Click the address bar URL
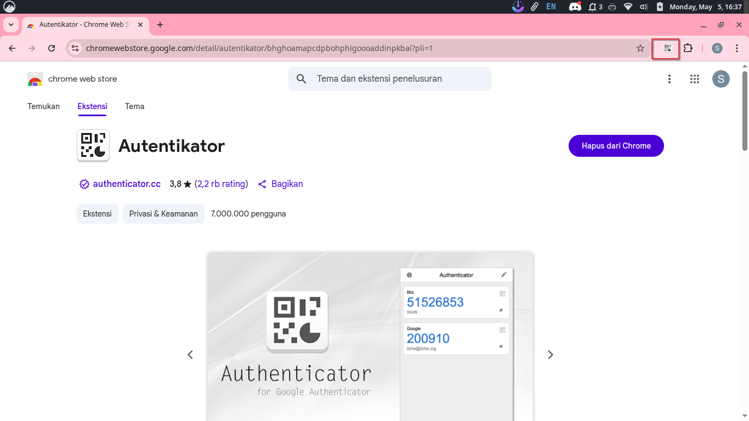 point(259,48)
